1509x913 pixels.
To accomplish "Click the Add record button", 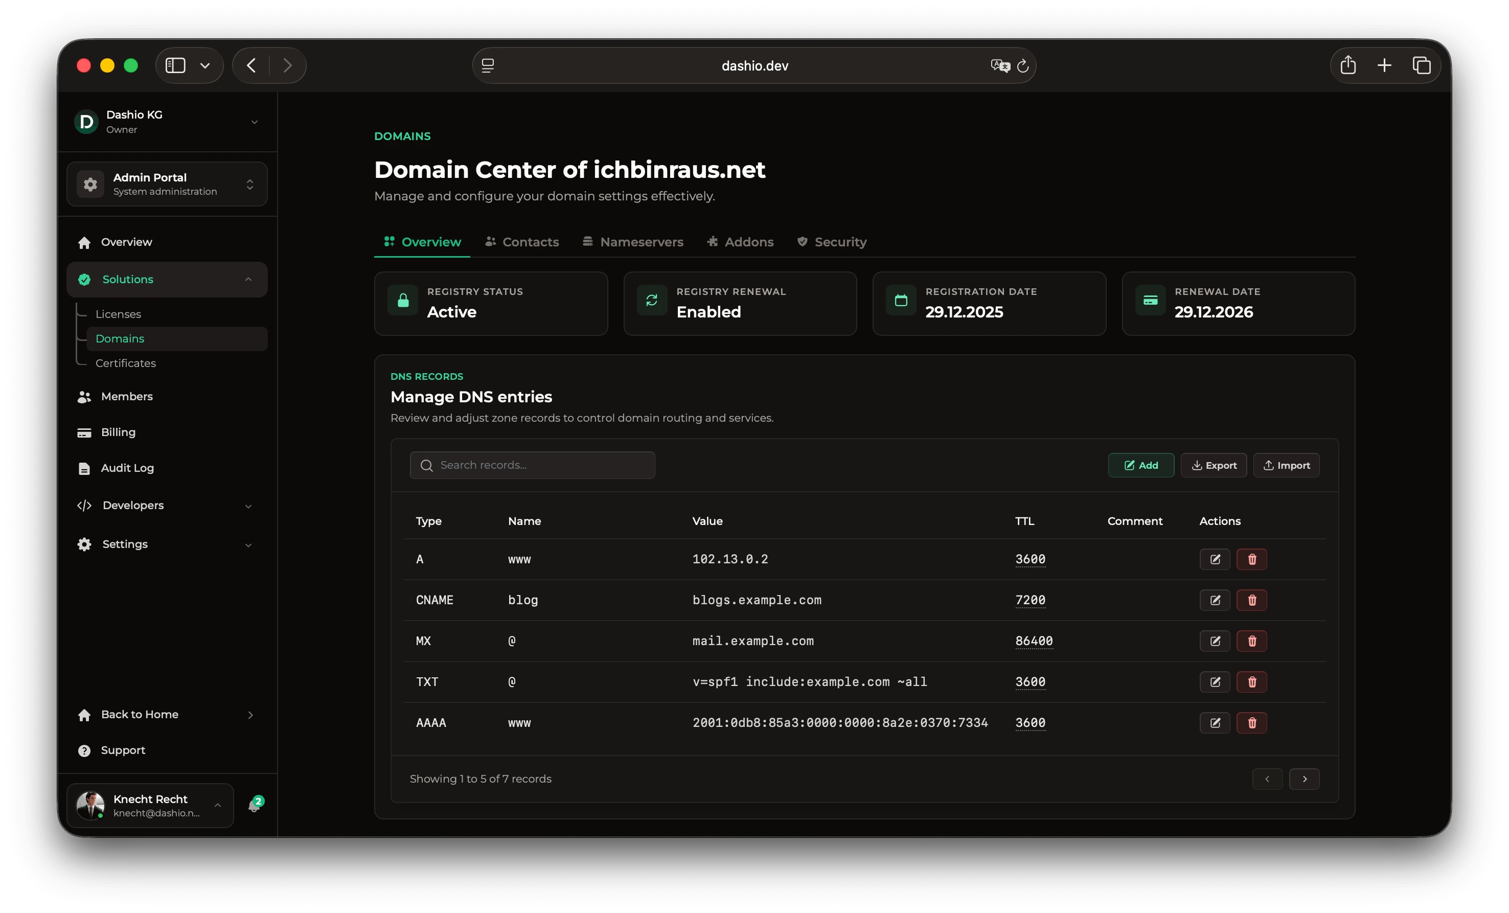I will point(1141,465).
